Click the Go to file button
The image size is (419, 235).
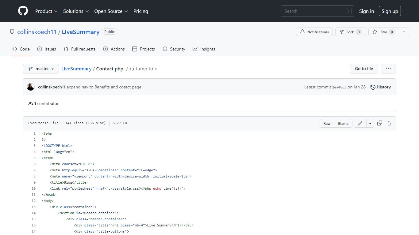tap(364, 69)
